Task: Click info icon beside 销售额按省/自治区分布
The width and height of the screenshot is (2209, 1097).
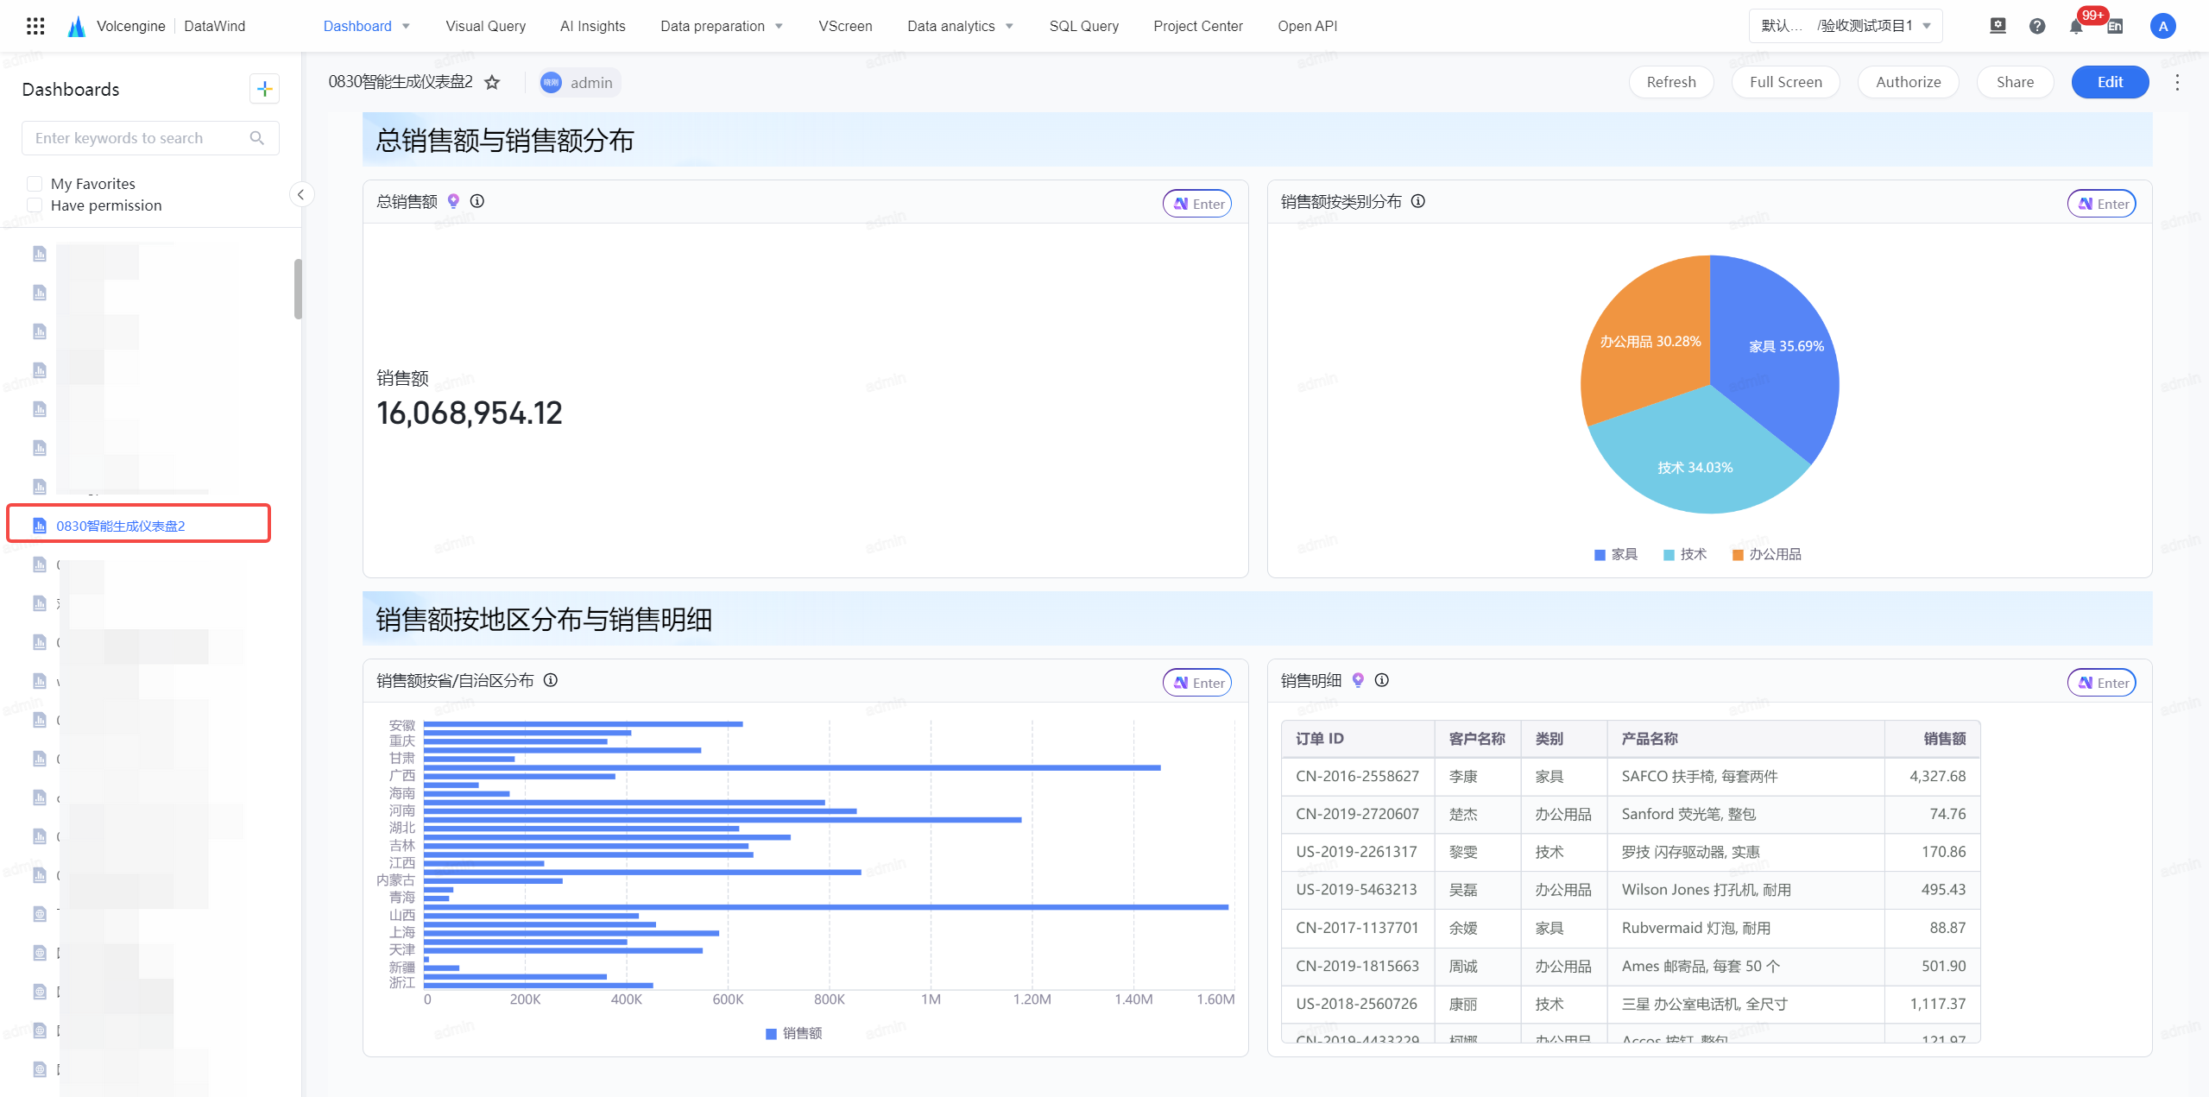Action: click(x=550, y=680)
